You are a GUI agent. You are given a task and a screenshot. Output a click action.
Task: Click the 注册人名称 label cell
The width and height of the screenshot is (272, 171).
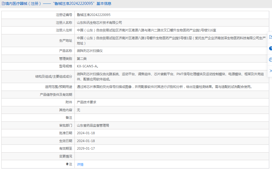(x=38, y=23)
